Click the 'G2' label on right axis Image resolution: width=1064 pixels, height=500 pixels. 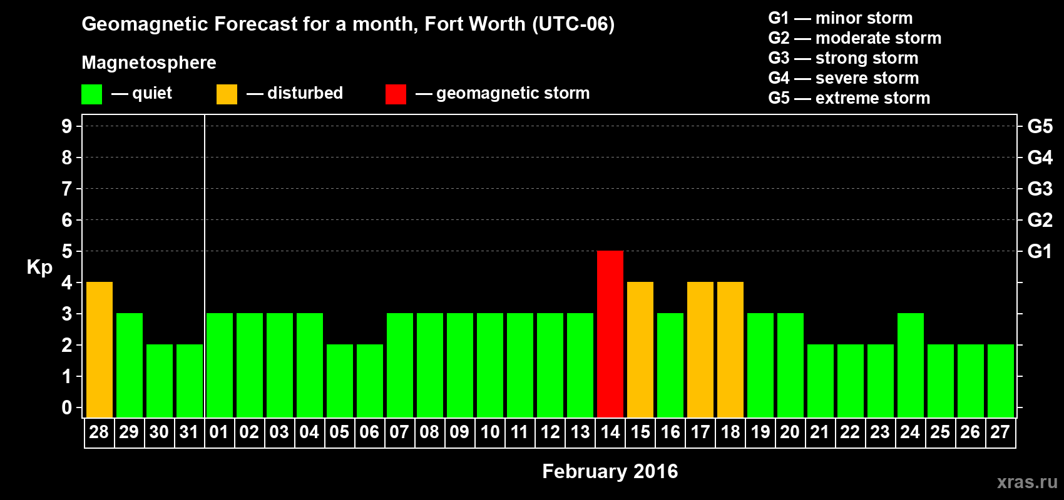pyautogui.click(x=1040, y=221)
